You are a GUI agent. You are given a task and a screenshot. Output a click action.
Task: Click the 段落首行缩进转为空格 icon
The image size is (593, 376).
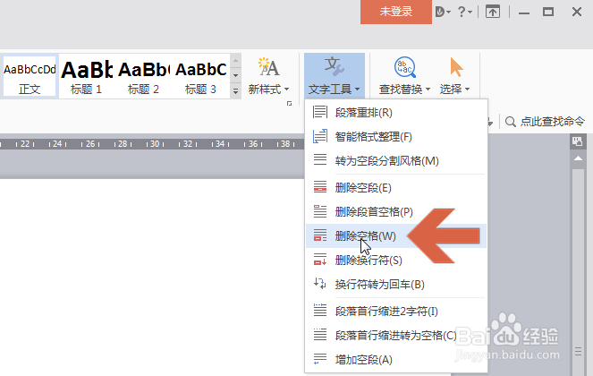[x=320, y=334]
